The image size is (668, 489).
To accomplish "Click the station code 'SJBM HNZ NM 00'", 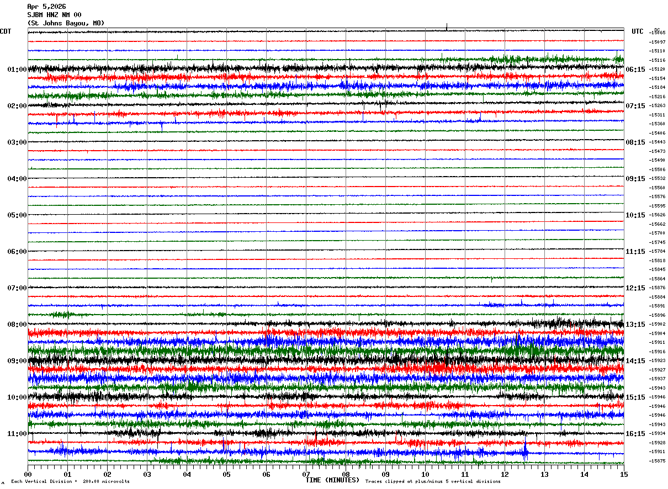I will pyautogui.click(x=54, y=15).
